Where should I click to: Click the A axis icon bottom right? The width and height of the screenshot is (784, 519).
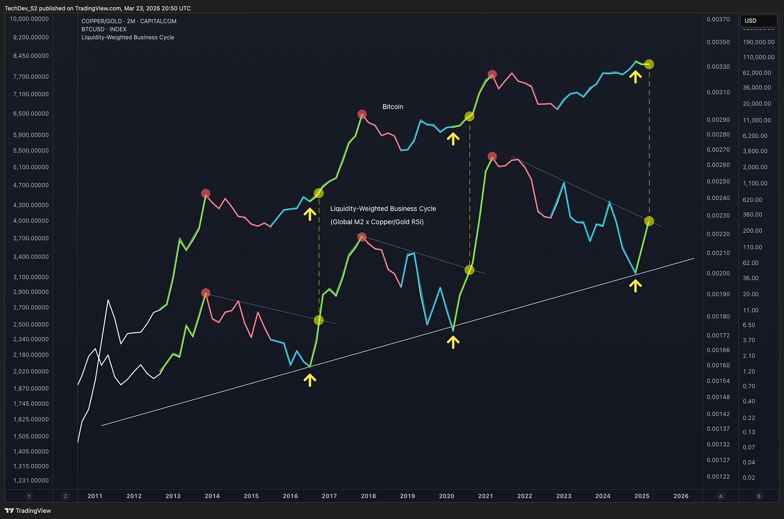(x=720, y=496)
